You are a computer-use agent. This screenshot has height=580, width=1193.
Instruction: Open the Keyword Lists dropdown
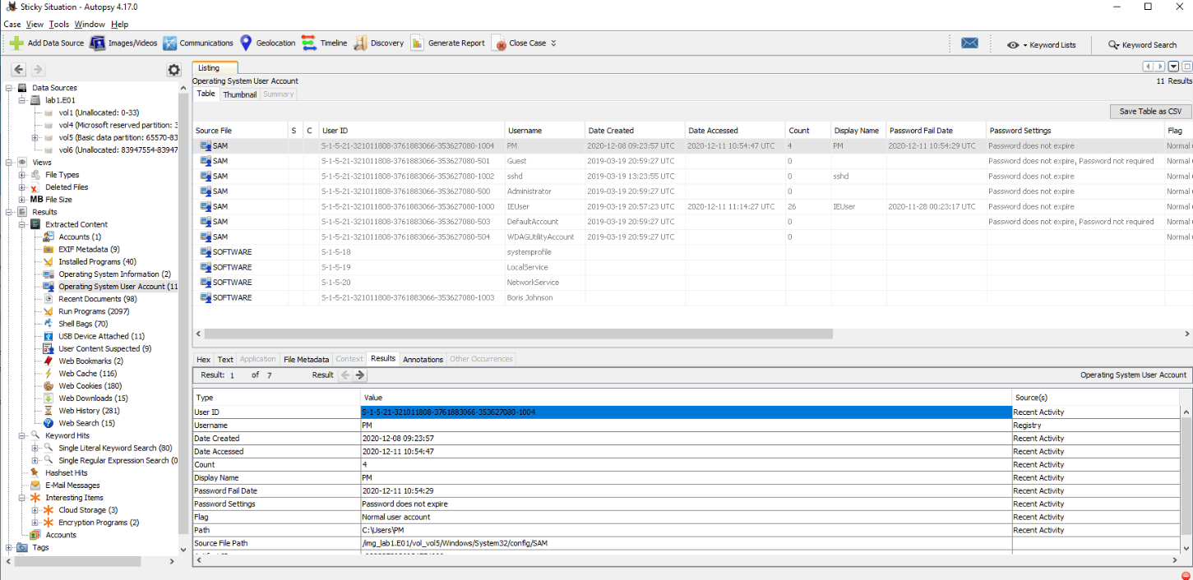click(1041, 44)
